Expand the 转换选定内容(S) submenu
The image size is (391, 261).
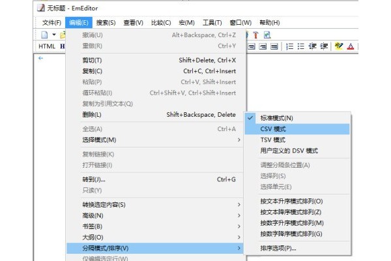tap(155, 205)
